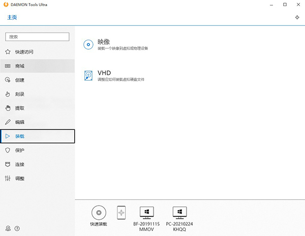The image size is (305, 236).
Task: Click the license badge icon bottom-left
Action: (x=8, y=229)
